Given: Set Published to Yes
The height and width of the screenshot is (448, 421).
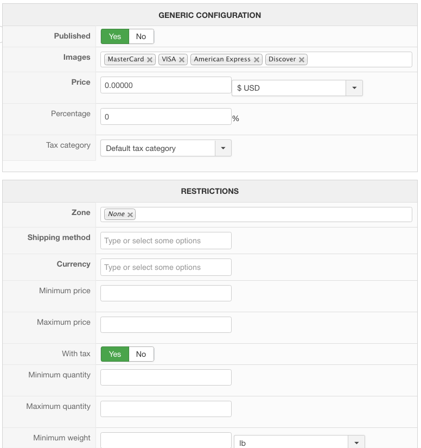Looking at the screenshot, I should pyautogui.click(x=115, y=36).
